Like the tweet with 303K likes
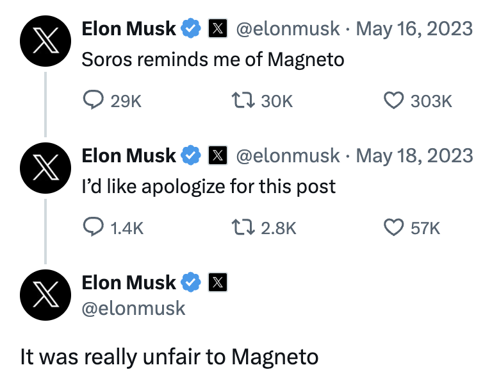The width and height of the screenshot is (501, 381). 393,101
